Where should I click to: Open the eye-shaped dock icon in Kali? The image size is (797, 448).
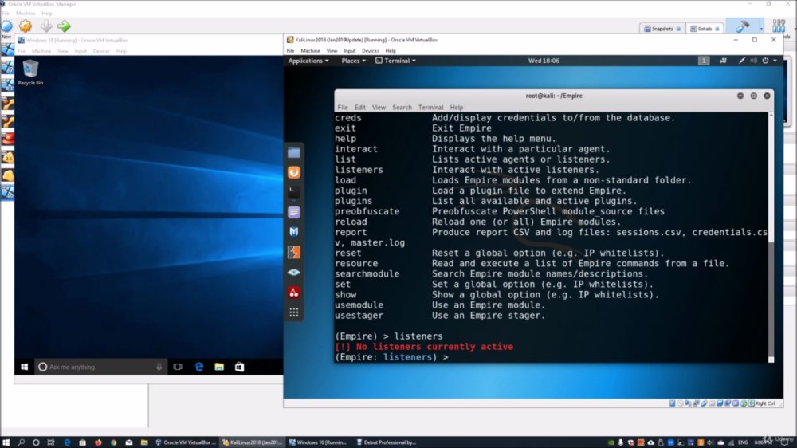[294, 272]
